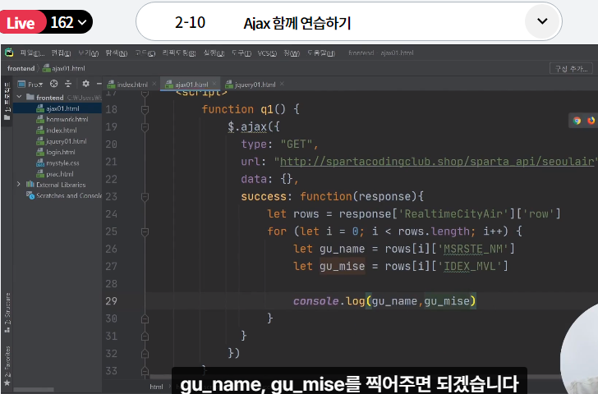
Task: Click the PyCharm app icon in menu bar
Action: tap(9, 53)
